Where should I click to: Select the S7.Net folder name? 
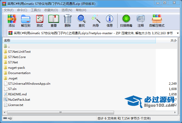point(13,62)
